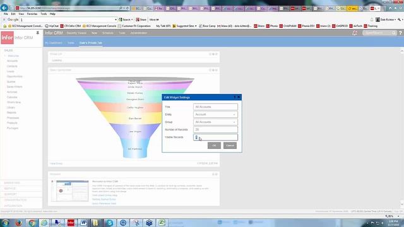Click the Welcome widget screenshot thumbnail

point(70,190)
